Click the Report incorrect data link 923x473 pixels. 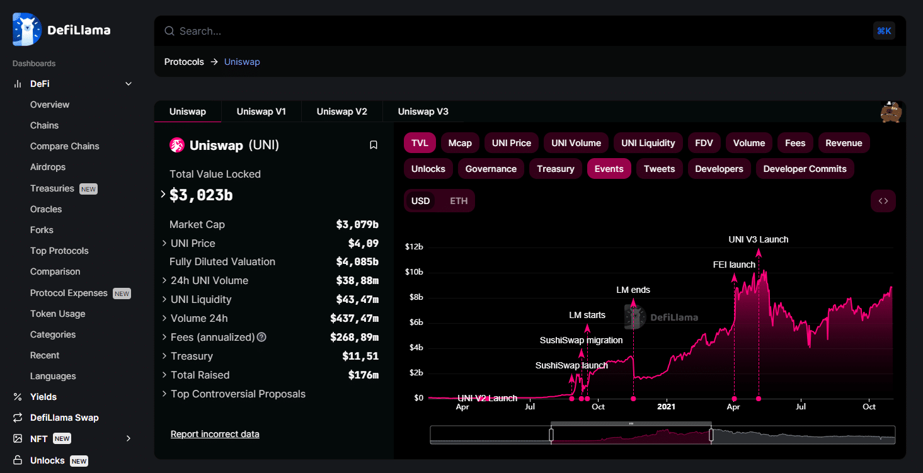pos(214,433)
